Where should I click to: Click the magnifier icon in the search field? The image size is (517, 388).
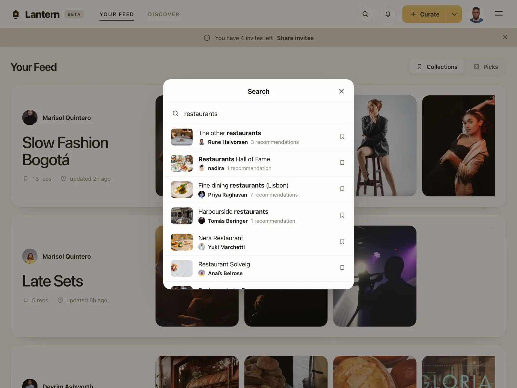(x=175, y=113)
